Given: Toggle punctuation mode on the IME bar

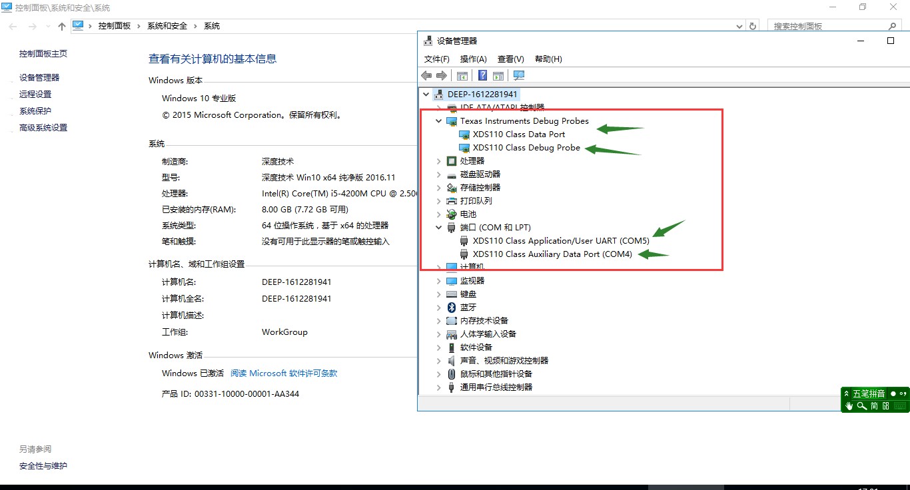Looking at the screenshot, I should (903, 393).
